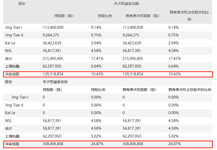The width and height of the screenshot is (217, 150).
Task: Select 36,423,639 in Kai Le's 持股数 cell
Action: pyautogui.click(x=52, y=43)
